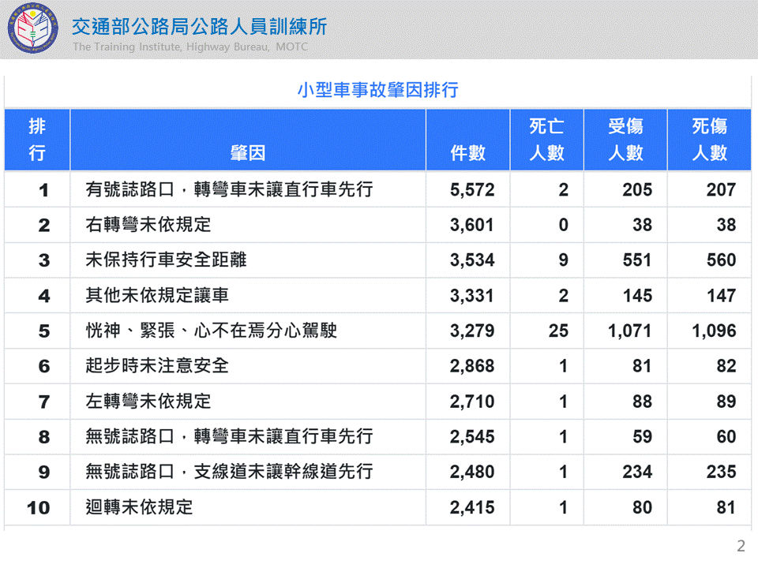Click the rank 10 cell

pos(38,508)
